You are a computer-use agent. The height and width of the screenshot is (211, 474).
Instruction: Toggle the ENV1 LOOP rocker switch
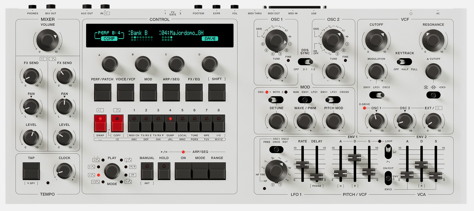coord(388,151)
